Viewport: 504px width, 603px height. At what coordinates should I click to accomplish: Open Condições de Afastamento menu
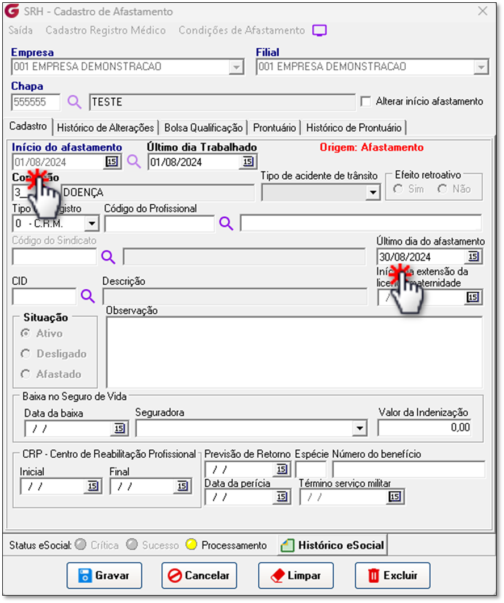242,31
